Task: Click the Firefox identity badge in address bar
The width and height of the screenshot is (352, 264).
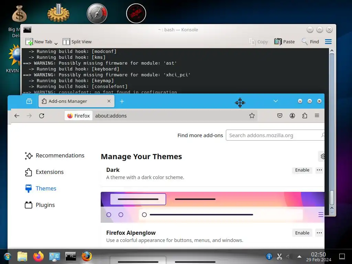Action: 79,116
